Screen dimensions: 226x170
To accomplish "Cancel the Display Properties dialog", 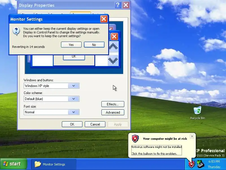I will [95, 124].
